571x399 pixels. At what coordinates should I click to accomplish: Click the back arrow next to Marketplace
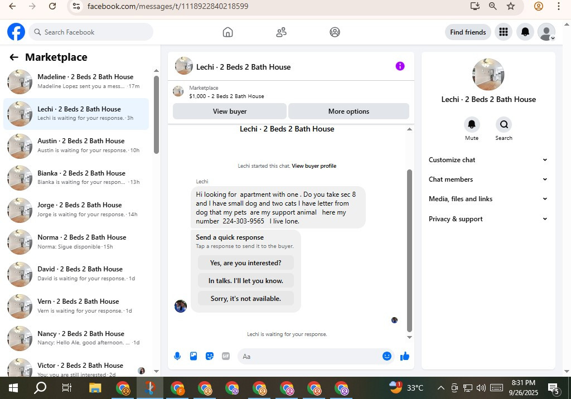tap(14, 57)
